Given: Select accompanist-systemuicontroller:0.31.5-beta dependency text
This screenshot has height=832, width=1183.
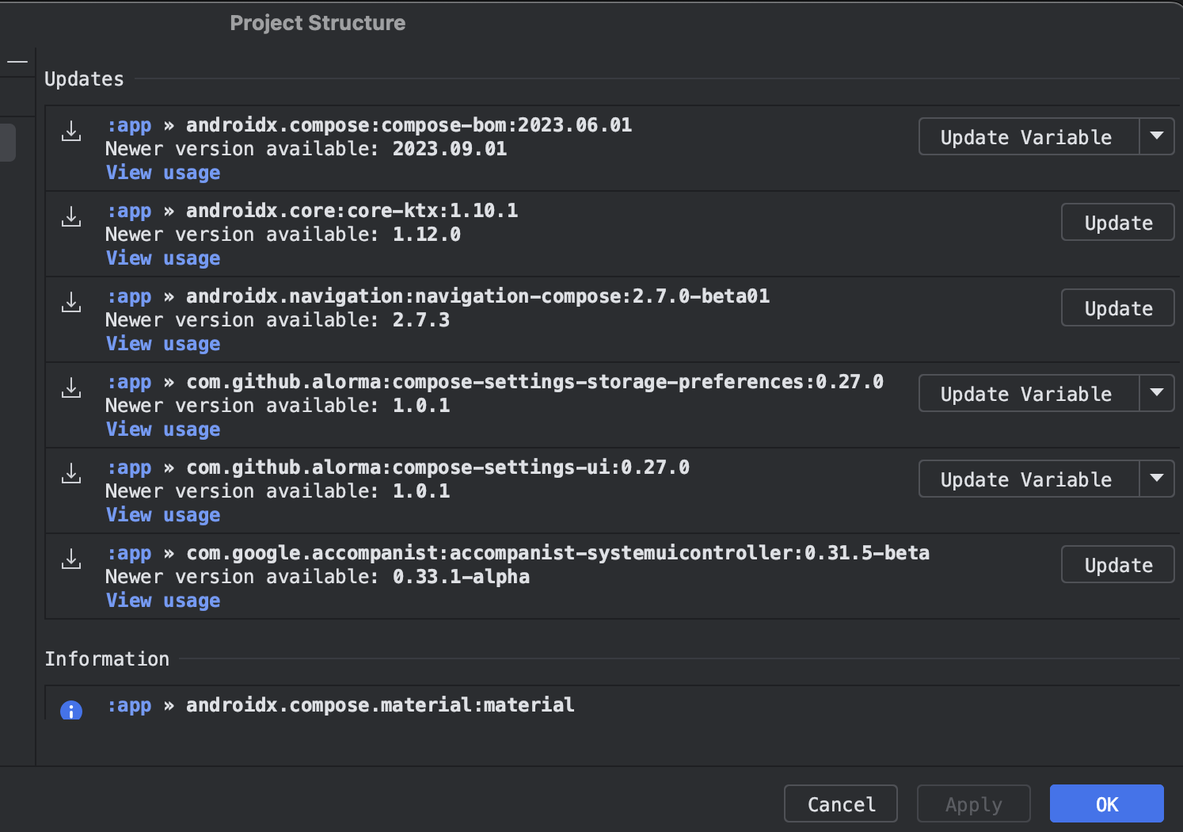Looking at the screenshot, I should (557, 553).
